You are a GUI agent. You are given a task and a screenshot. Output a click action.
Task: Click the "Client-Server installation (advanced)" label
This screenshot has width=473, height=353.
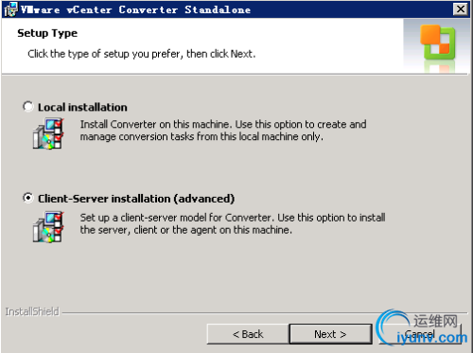pyautogui.click(x=136, y=199)
